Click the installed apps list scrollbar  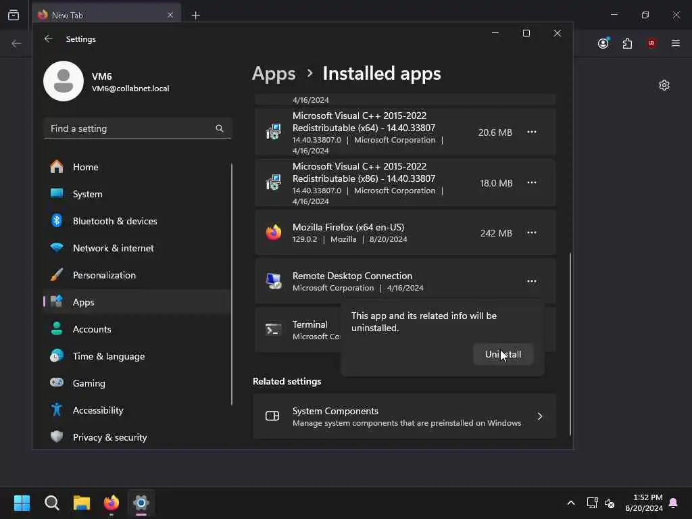click(x=570, y=344)
